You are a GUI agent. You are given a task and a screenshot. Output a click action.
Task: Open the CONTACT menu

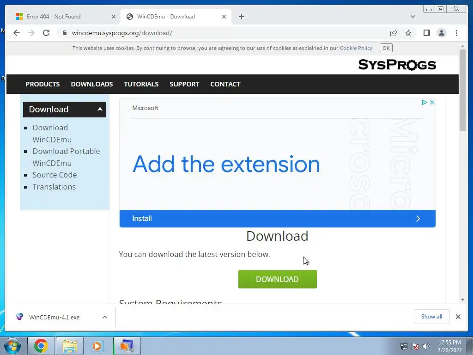(x=225, y=84)
